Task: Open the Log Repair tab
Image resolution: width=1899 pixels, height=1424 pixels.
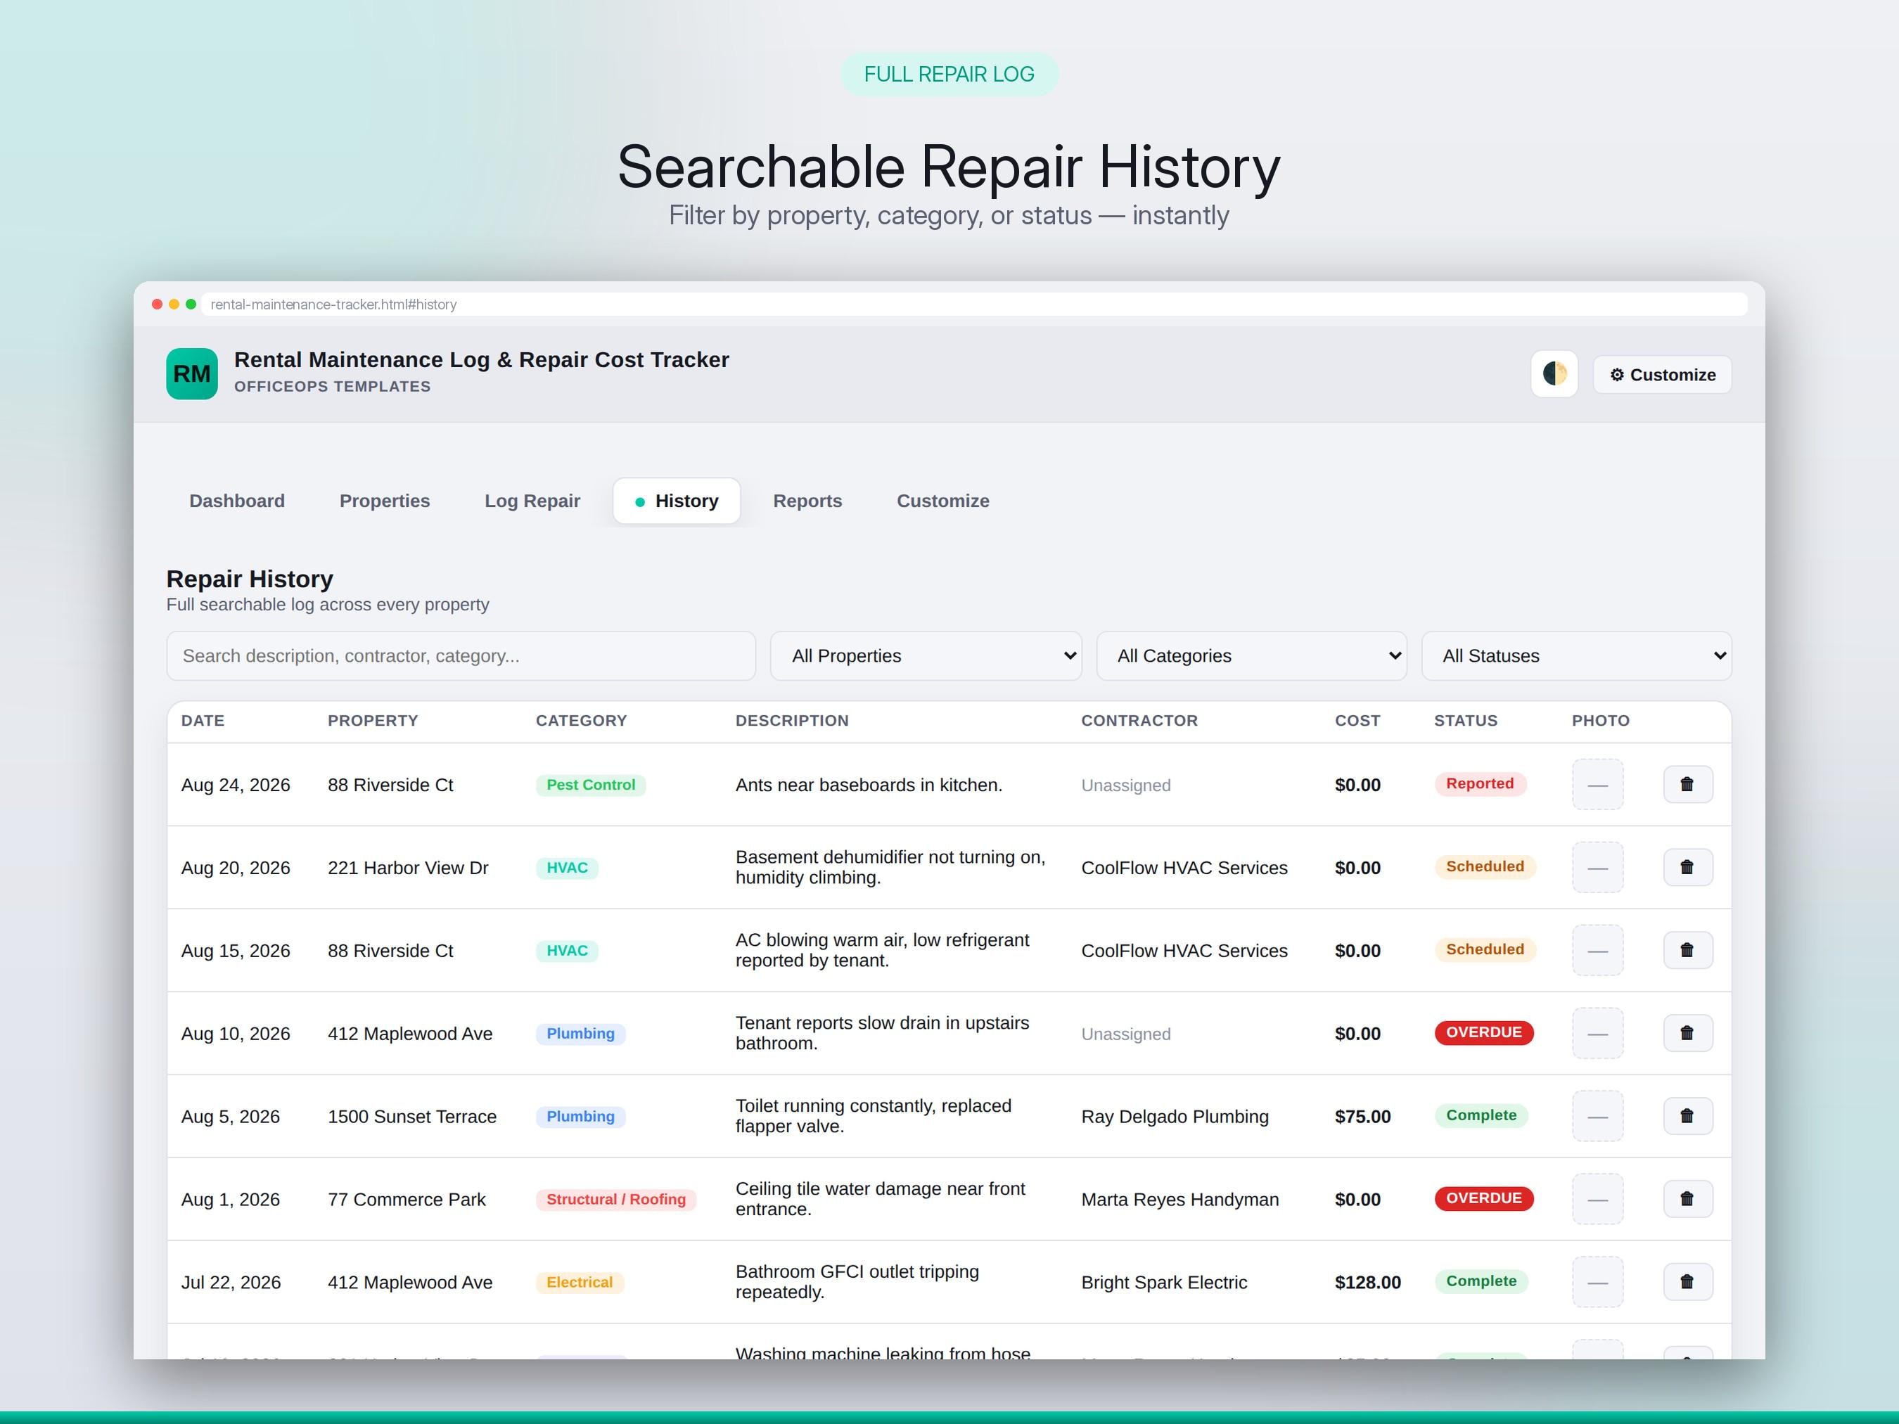Action: pos(532,501)
